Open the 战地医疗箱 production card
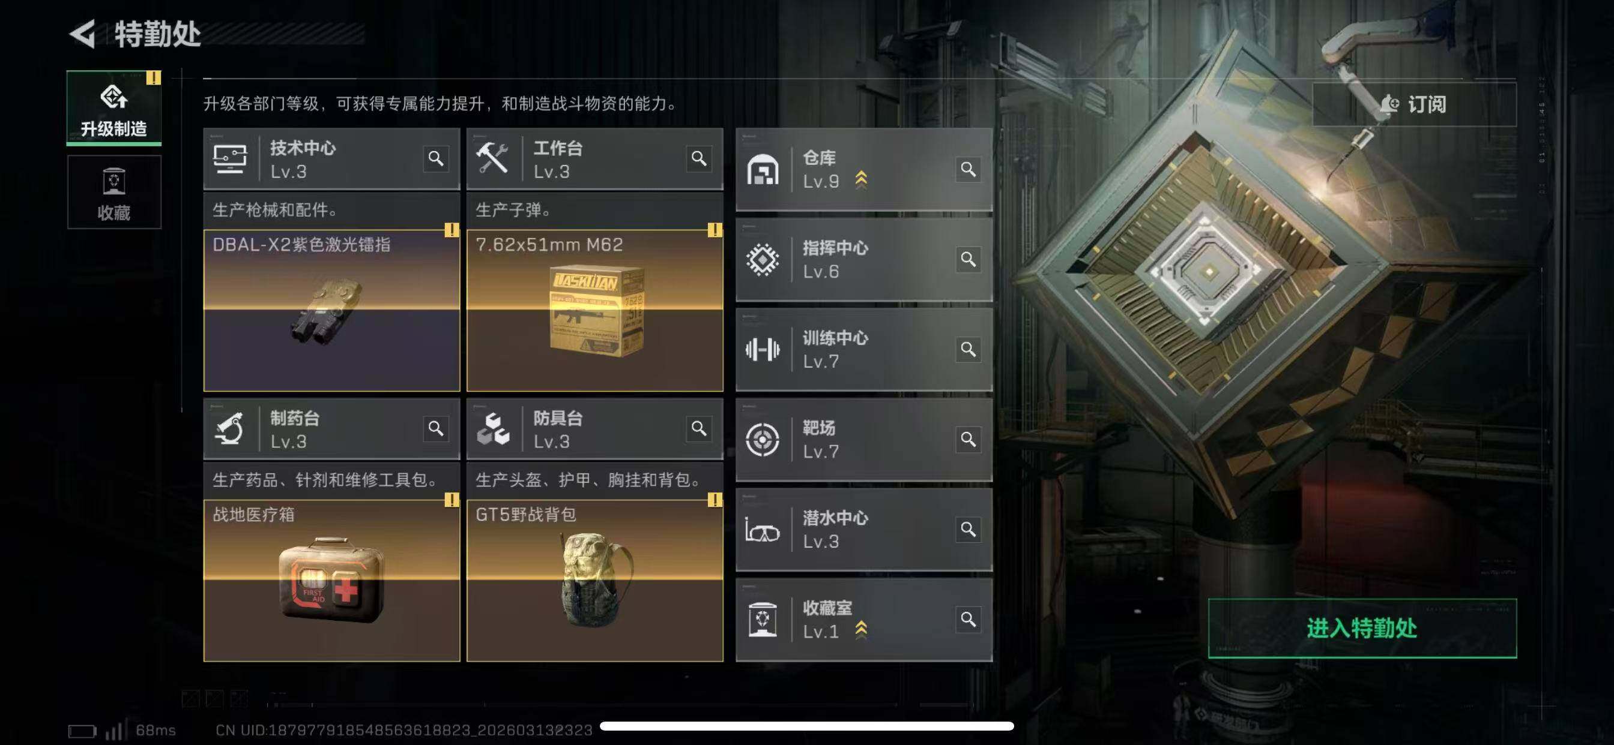 pos(331,581)
